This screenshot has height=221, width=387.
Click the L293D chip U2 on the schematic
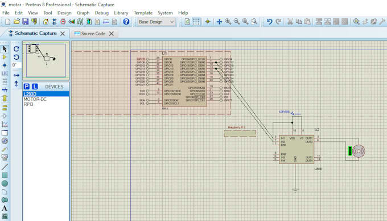click(x=297, y=149)
